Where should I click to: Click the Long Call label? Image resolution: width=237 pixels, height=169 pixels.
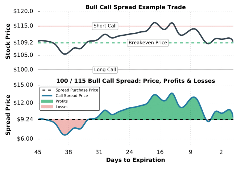coord(105,70)
